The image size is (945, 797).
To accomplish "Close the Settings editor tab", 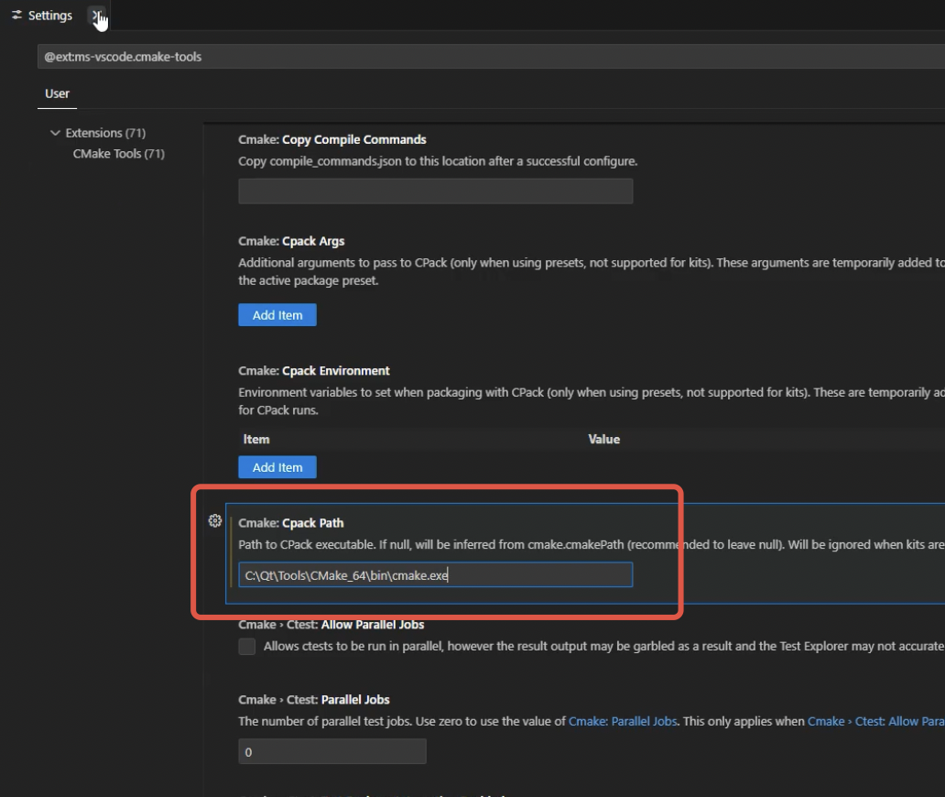I will click(x=96, y=16).
